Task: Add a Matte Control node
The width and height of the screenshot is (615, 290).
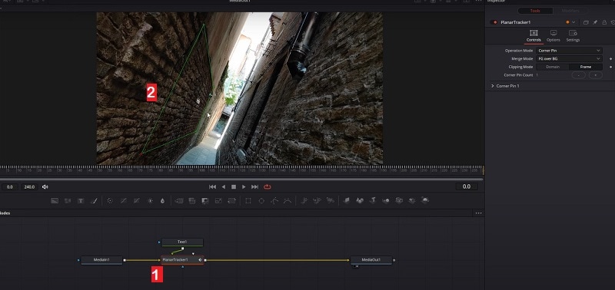Action: click(204, 200)
